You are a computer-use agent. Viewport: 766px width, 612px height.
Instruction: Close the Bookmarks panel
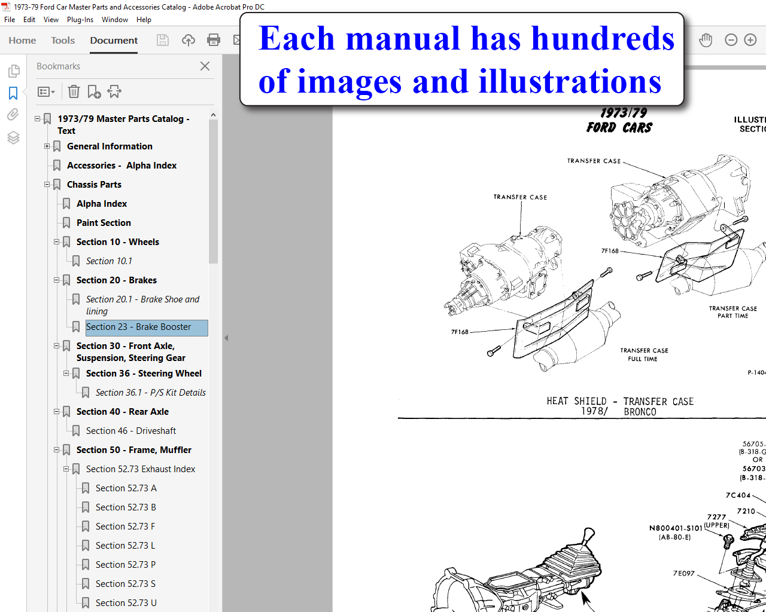205,66
